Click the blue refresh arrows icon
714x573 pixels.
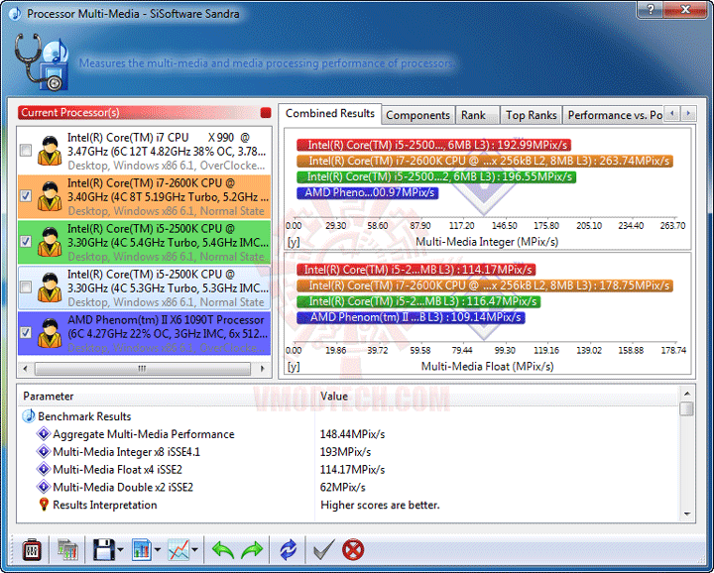click(289, 550)
